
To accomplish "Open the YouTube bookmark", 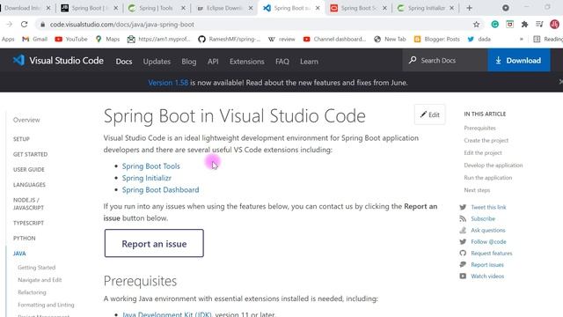I will [x=71, y=39].
